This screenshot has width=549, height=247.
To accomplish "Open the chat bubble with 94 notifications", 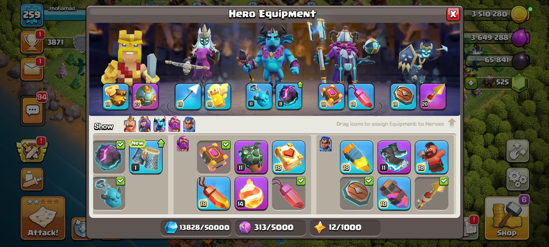I will (32, 111).
